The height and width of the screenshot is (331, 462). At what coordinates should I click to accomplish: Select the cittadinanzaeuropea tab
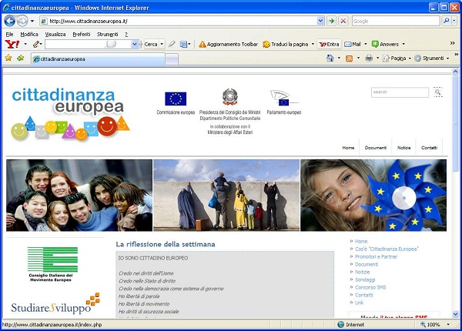pyautogui.click(x=98, y=59)
